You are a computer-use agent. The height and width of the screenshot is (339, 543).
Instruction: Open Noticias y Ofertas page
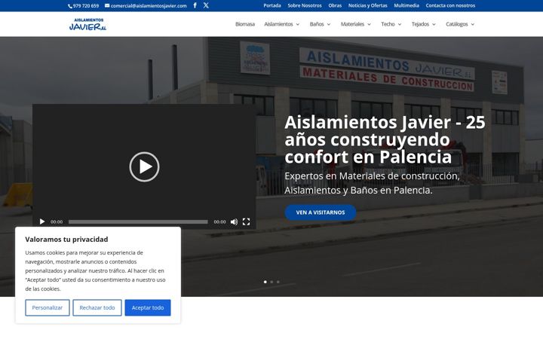(368, 5)
